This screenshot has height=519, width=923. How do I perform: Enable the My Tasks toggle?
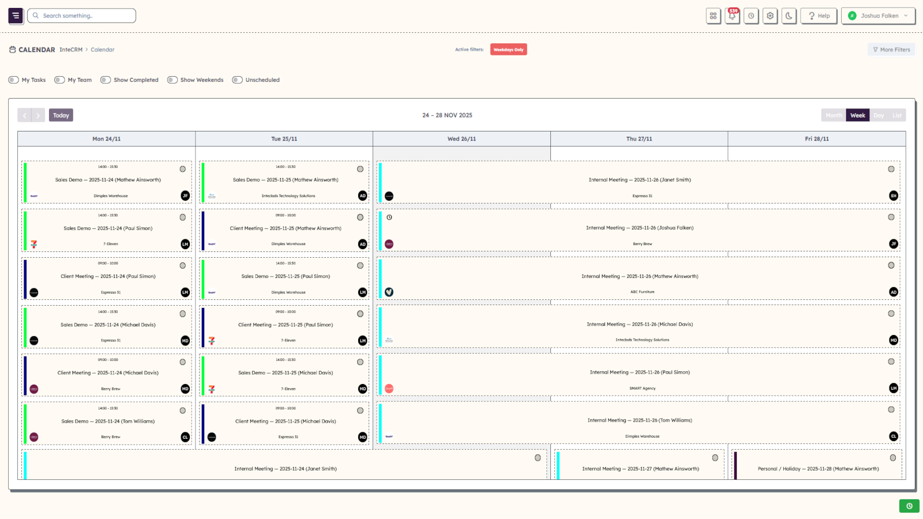click(x=13, y=80)
